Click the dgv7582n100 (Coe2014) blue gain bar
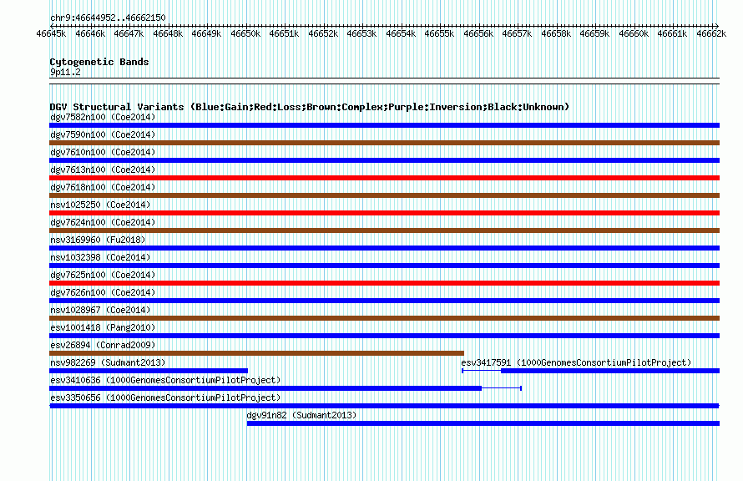 pos(384,125)
